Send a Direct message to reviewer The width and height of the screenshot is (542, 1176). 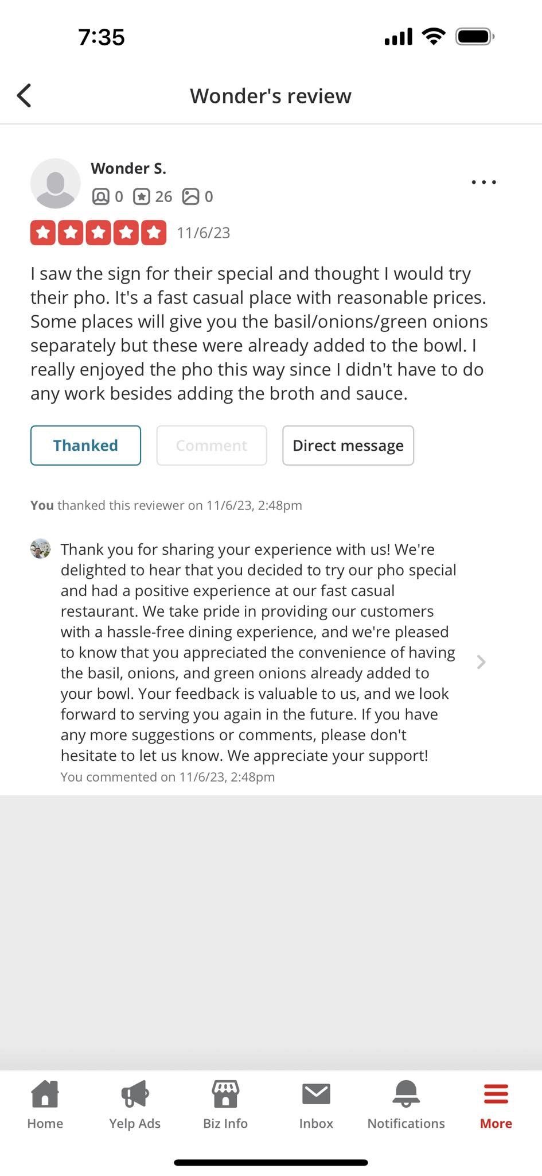pos(348,445)
